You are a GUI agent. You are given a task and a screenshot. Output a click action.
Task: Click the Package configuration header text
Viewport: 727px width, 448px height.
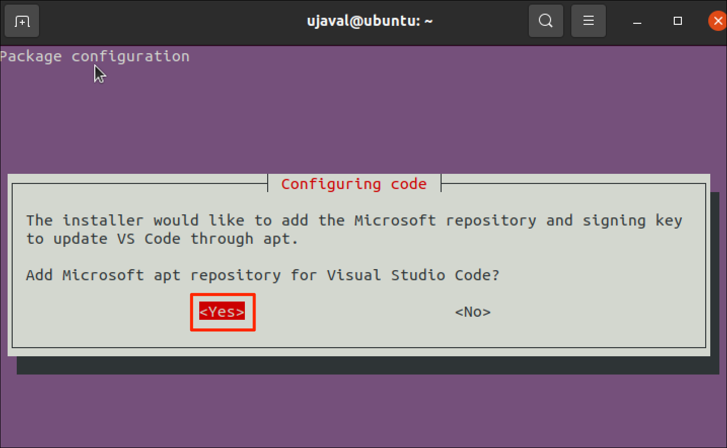tap(95, 56)
